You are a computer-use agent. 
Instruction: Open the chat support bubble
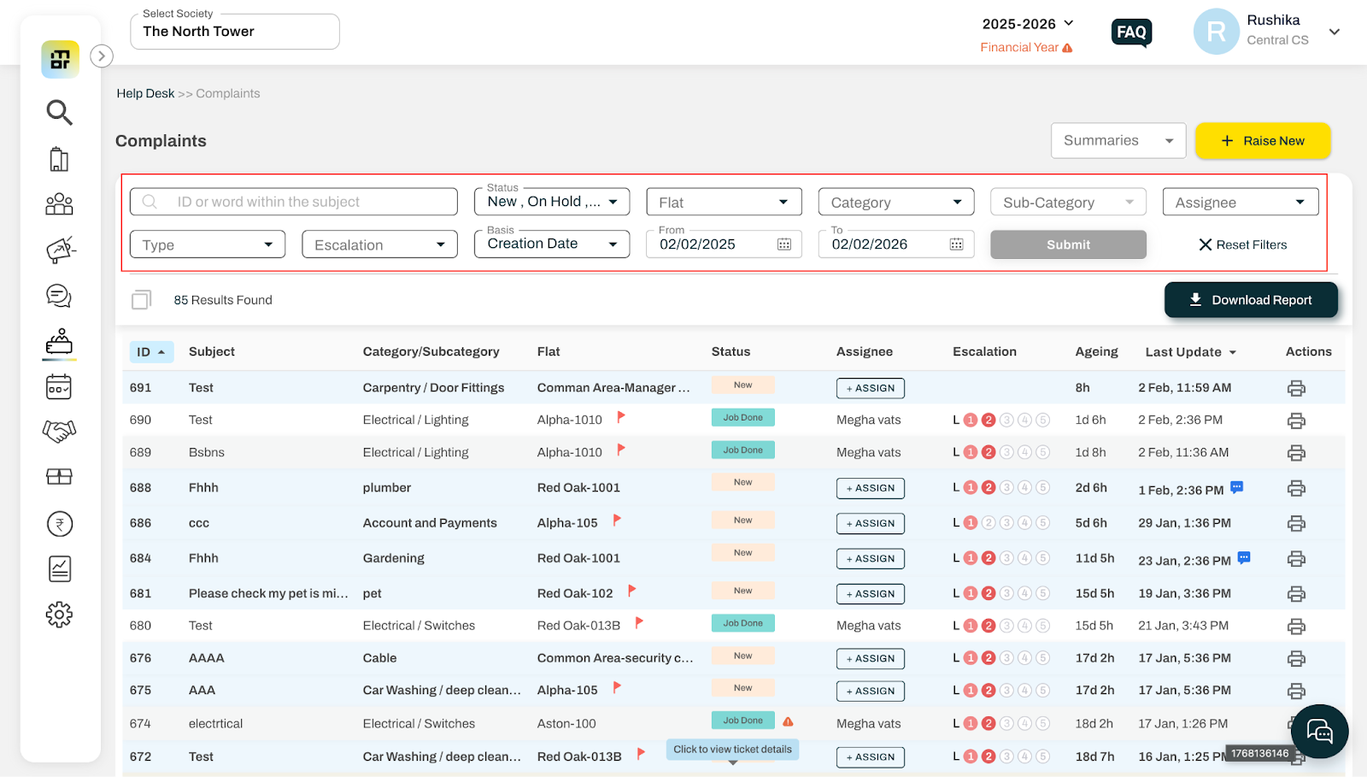(x=1319, y=732)
